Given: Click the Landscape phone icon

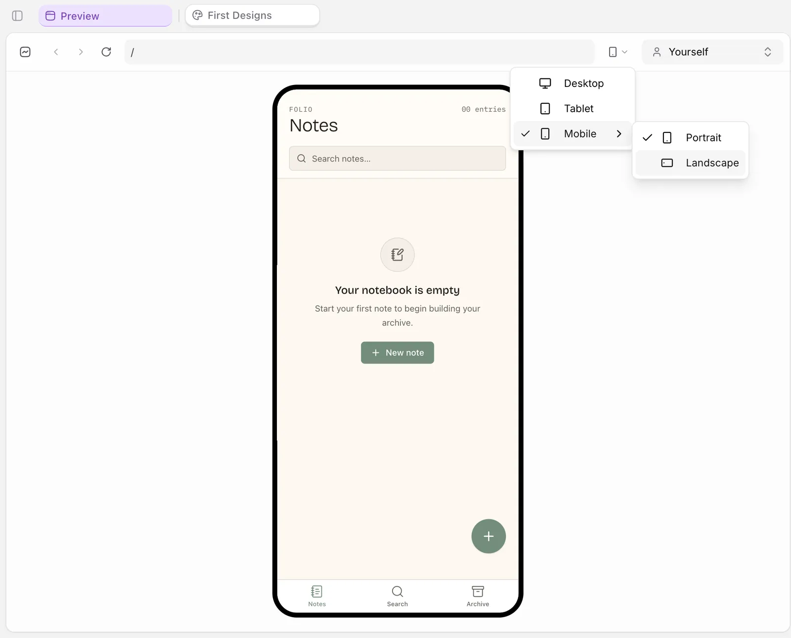Looking at the screenshot, I should tap(667, 163).
